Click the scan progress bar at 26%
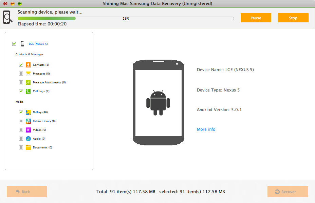The image size is (315, 203). click(x=126, y=18)
